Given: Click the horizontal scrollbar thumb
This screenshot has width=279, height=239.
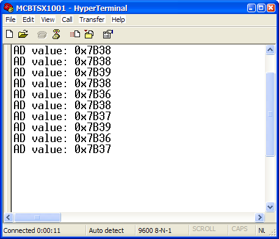Looking at the screenshot, I should [x=37, y=217].
